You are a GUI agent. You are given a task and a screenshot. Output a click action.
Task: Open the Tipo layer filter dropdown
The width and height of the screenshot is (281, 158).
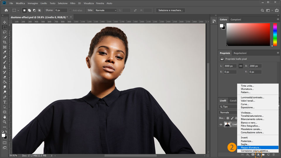[228, 107]
